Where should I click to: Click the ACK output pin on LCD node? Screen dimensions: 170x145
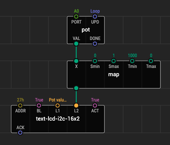[x=20, y=133]
